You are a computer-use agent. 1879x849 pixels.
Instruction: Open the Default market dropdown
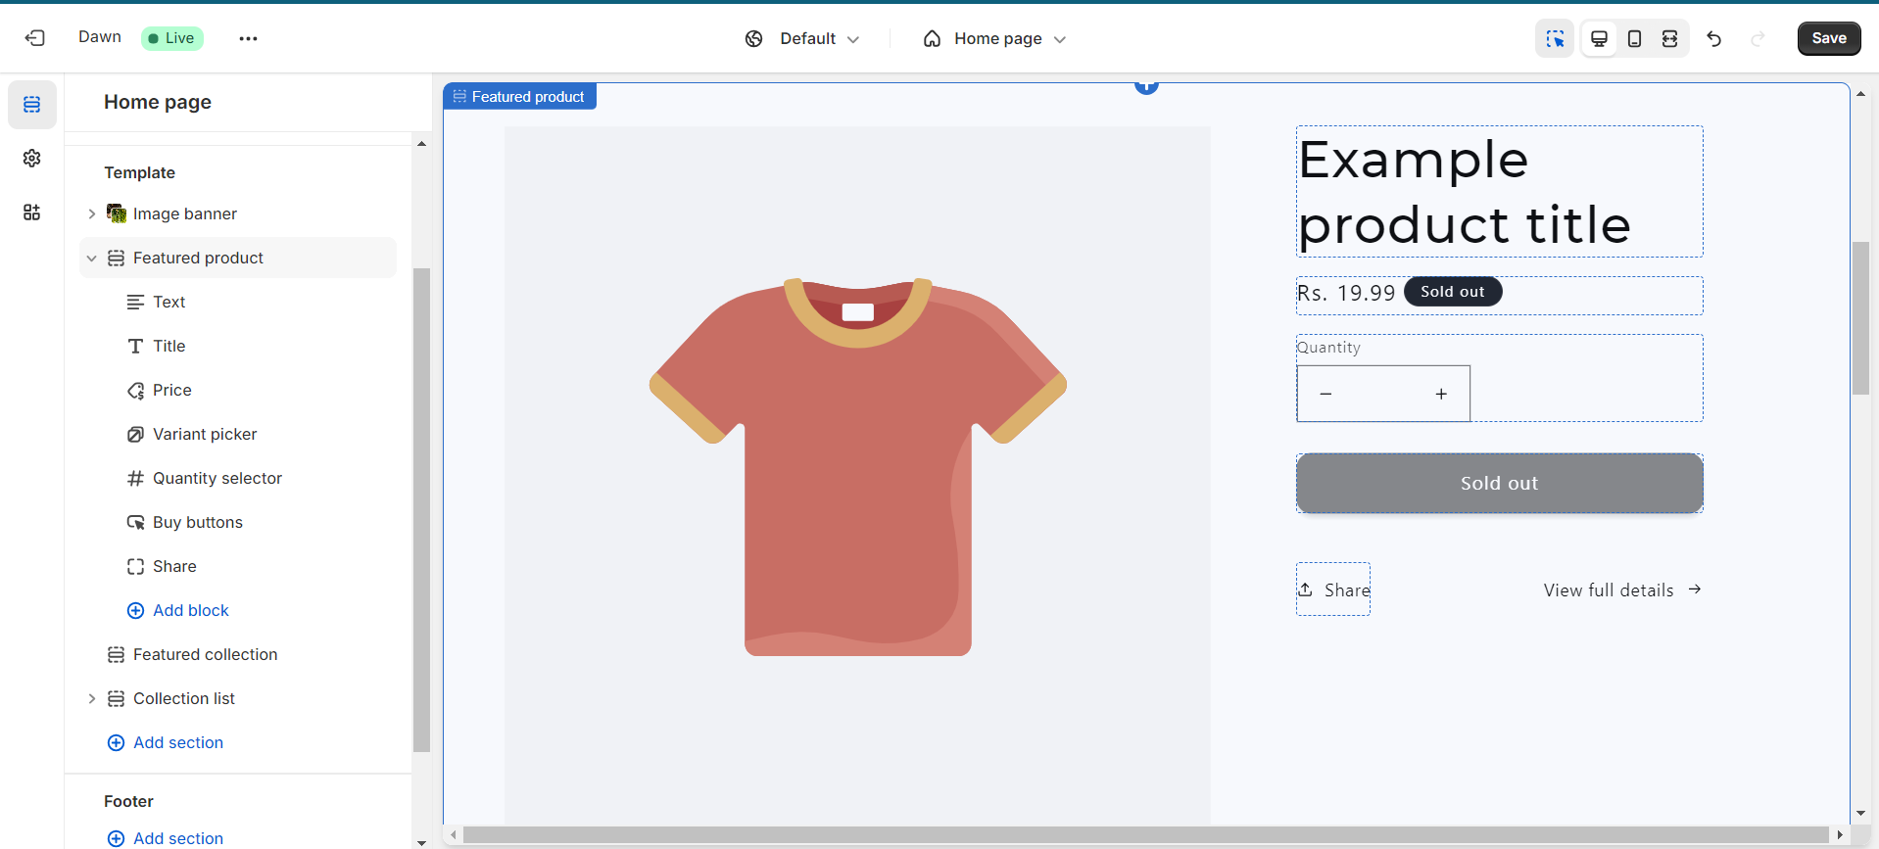pos(803,39)
